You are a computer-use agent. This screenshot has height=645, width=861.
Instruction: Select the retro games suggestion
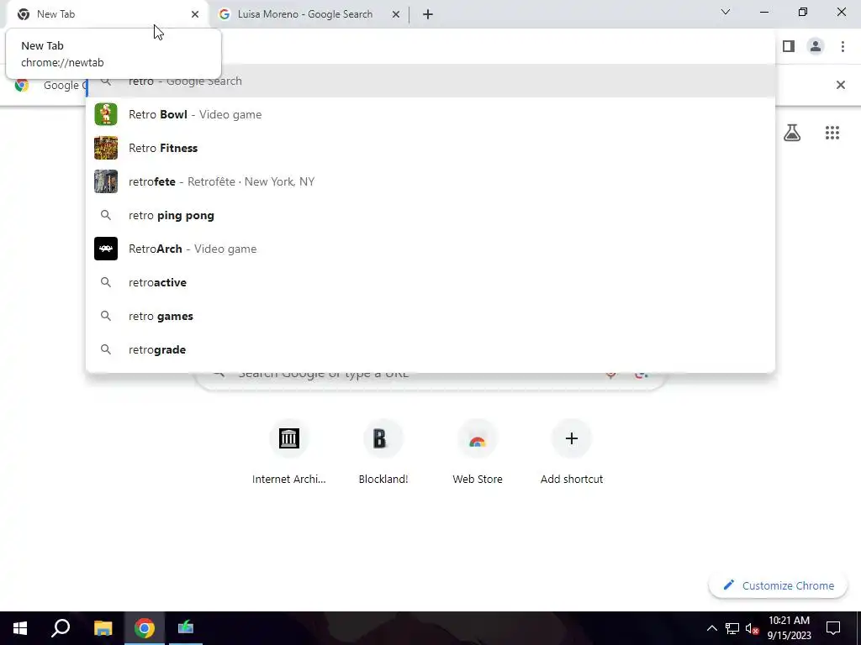(430, 316)
